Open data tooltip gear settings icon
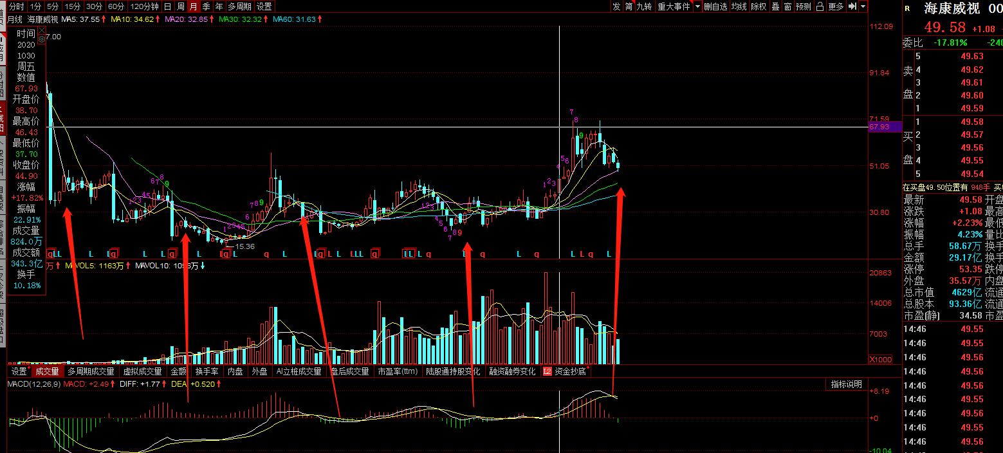 point(42,39)
